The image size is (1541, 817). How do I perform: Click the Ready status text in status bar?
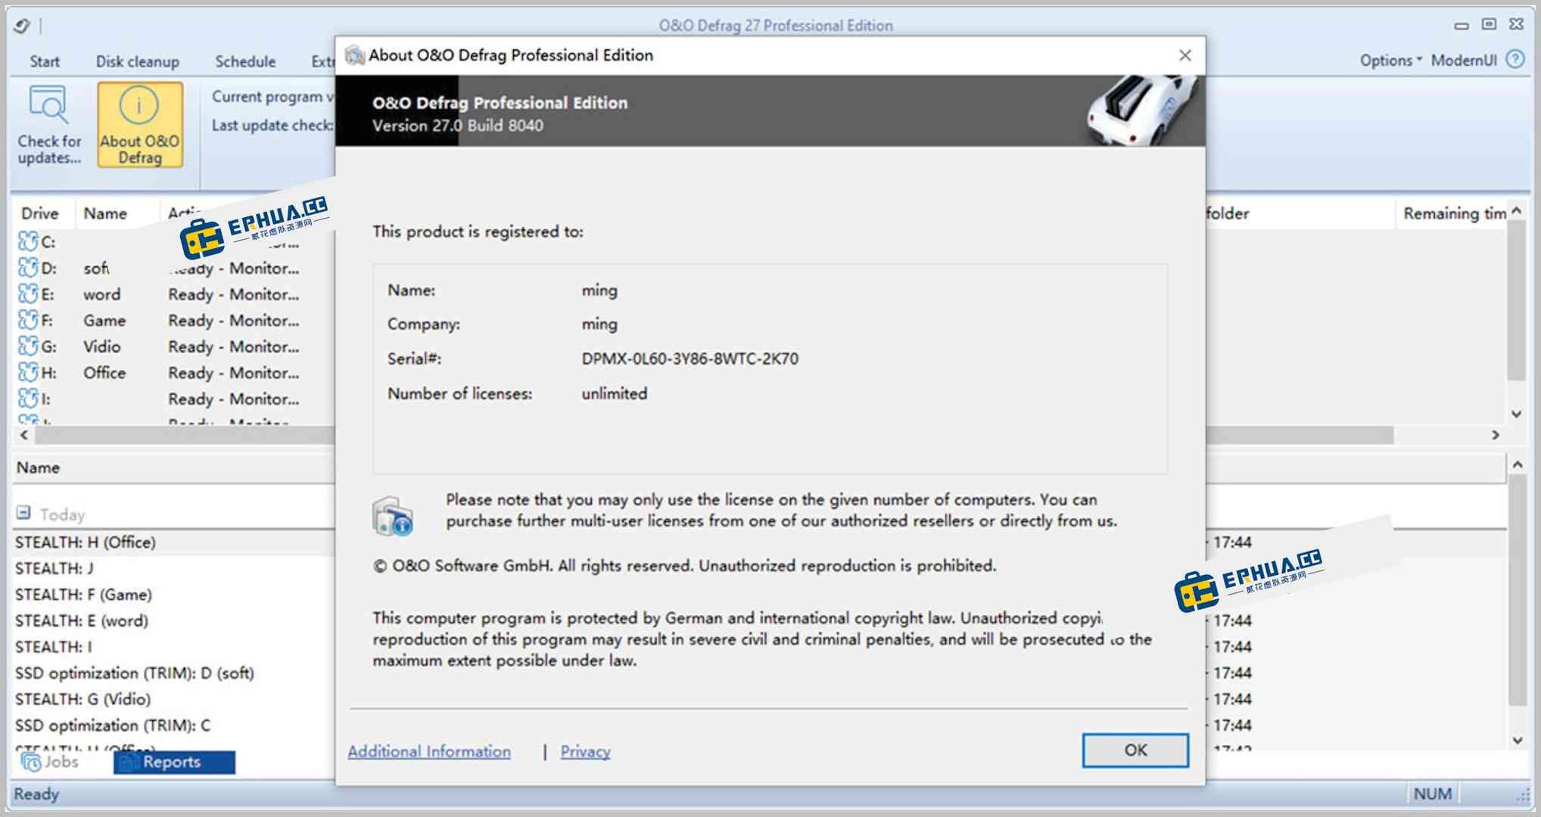coord(36,794)
